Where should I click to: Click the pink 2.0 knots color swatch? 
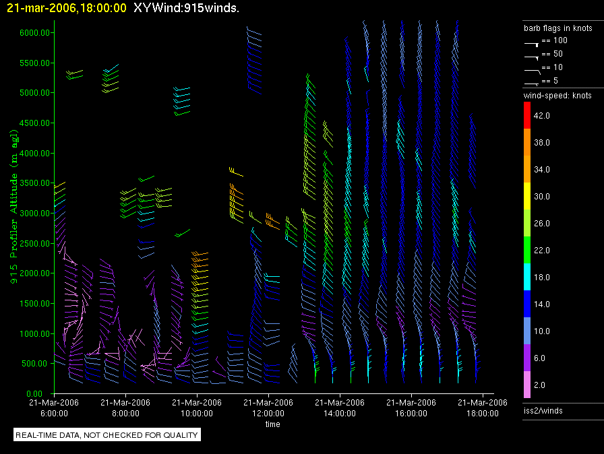[527, 385]
